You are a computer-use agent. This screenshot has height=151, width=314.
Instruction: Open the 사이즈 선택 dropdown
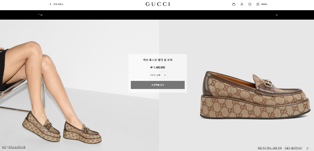(x=158, y=75)
